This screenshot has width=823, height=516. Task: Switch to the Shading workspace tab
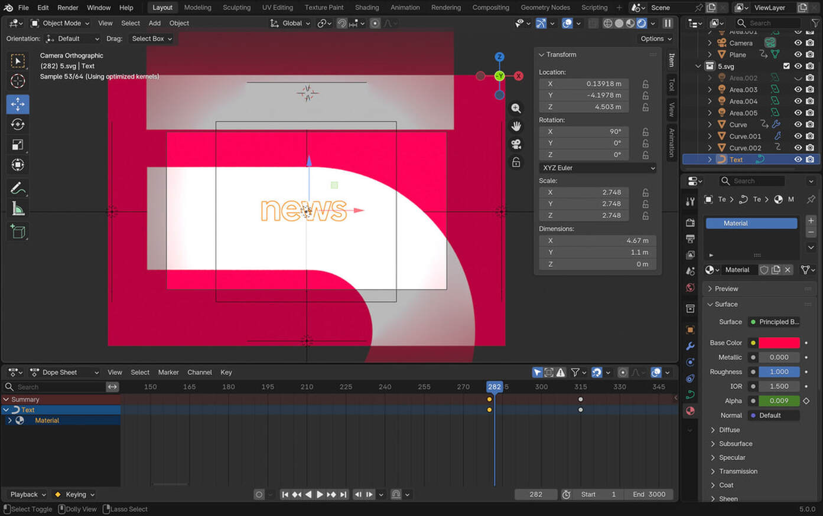(x=366, y=8)
